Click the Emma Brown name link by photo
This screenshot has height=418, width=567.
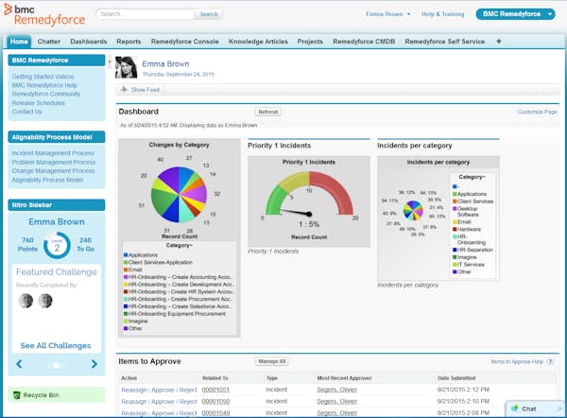coord(165,64)
